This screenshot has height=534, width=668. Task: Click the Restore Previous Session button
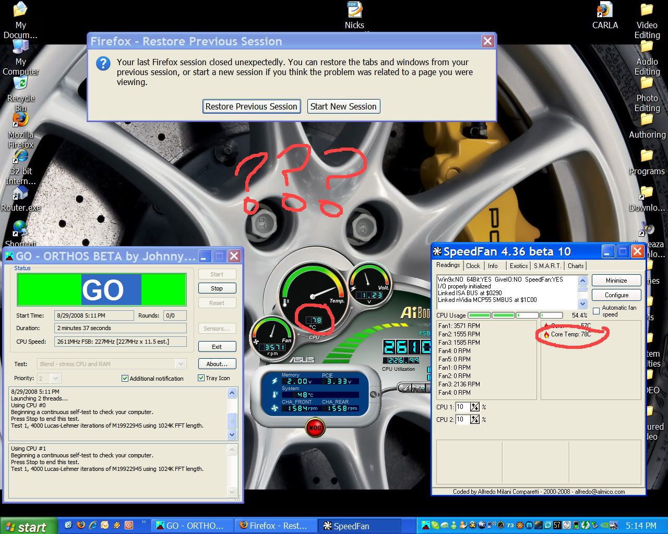252,106
